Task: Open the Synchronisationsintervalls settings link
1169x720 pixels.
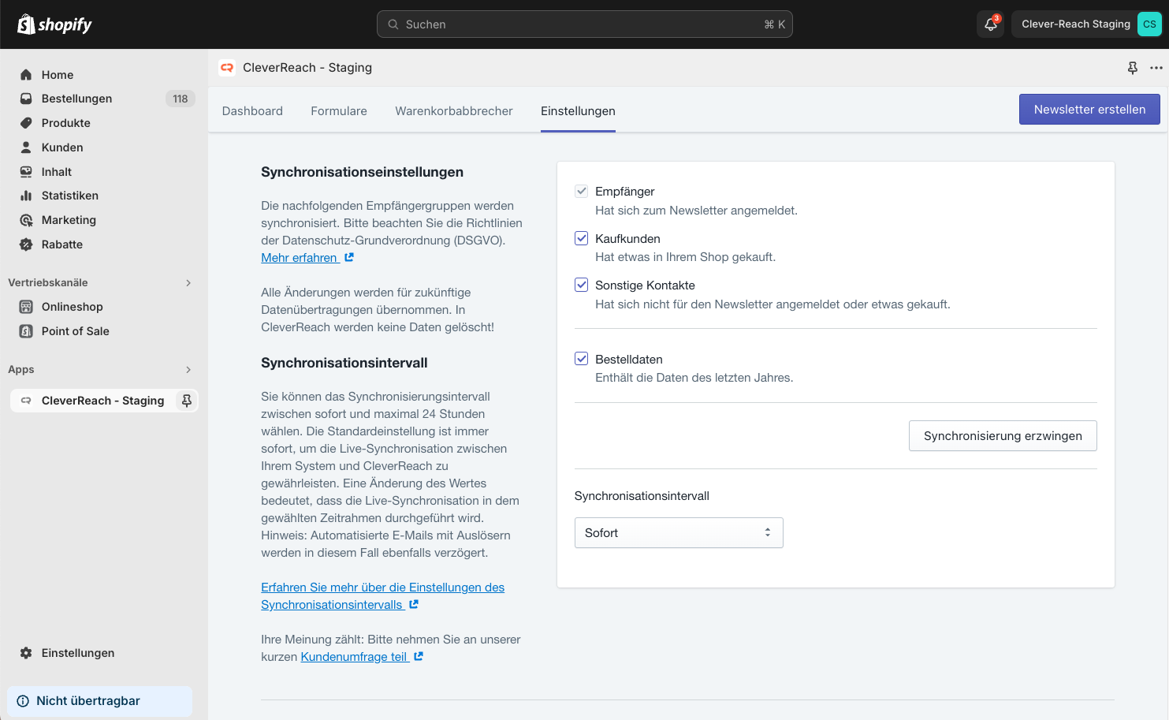Action: (x=383, y=596)
